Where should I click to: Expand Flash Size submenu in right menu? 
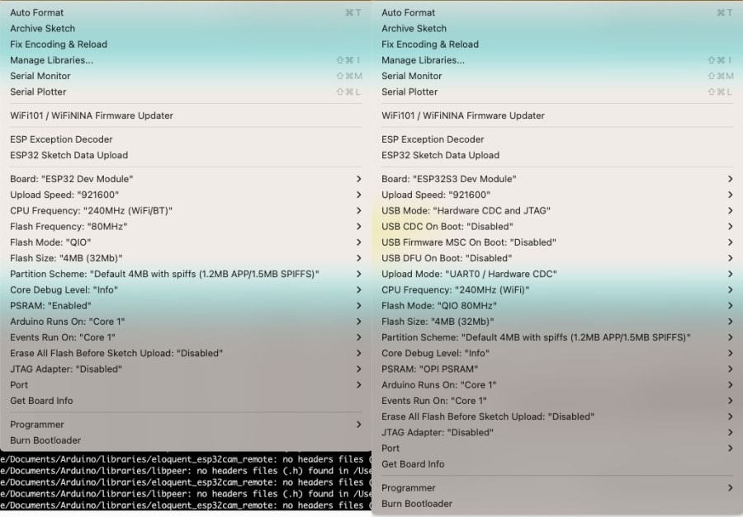click(557, 322)
